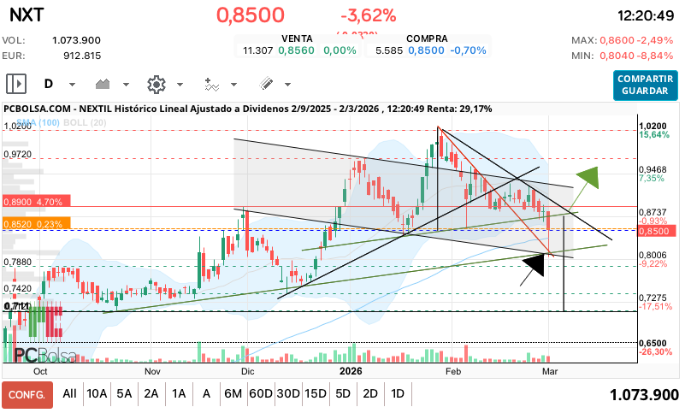The width and height of the screenshot is (691, 413).
Task: Click the 12:20:49 clock time
Action: (x=646, y=16)
